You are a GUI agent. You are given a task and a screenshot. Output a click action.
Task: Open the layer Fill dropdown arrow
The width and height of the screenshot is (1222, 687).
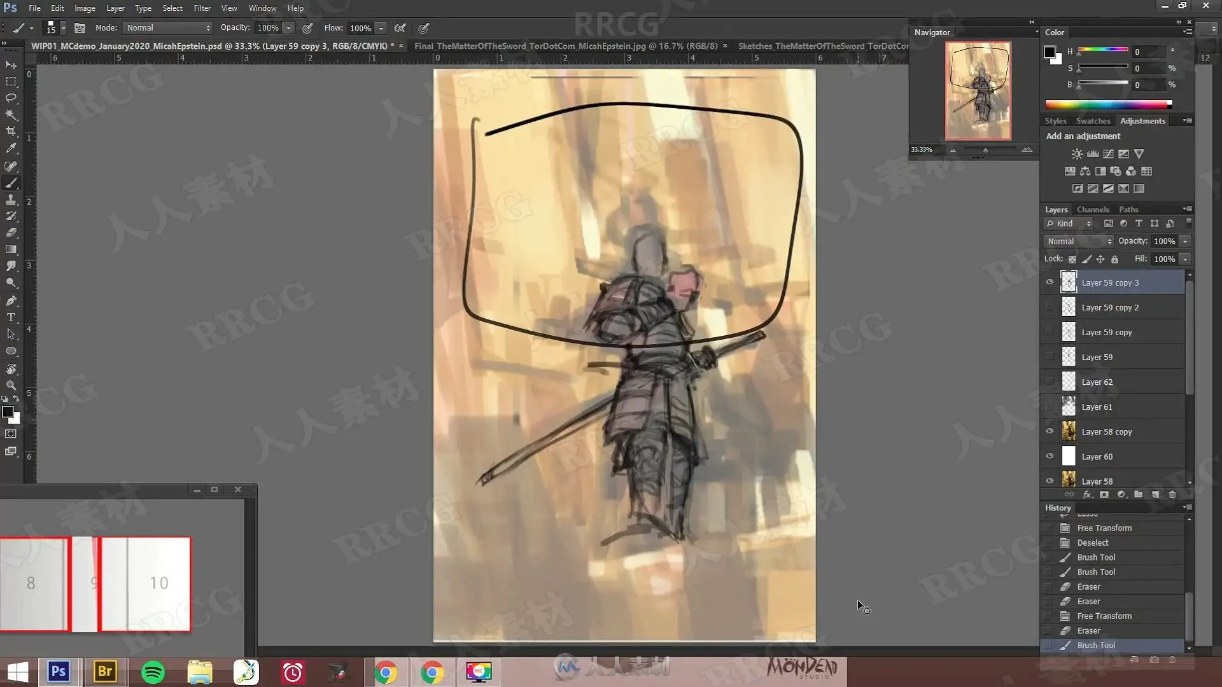1185,260
